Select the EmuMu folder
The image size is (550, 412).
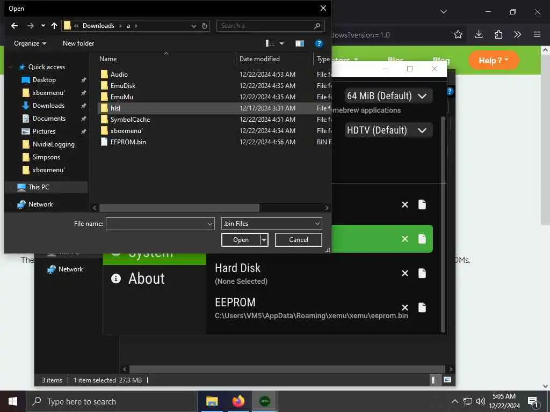(122, 97)
